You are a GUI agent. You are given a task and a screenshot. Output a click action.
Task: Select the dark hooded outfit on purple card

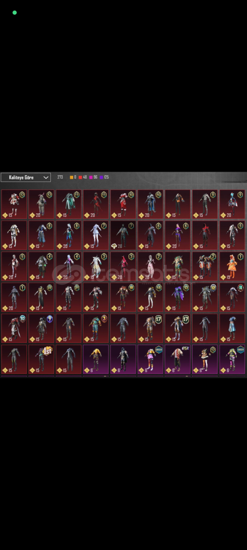[x=123, y=359]
